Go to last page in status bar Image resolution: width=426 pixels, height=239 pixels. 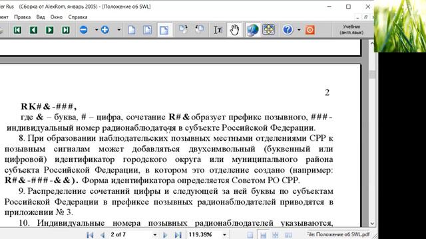[x=178, y=235]
